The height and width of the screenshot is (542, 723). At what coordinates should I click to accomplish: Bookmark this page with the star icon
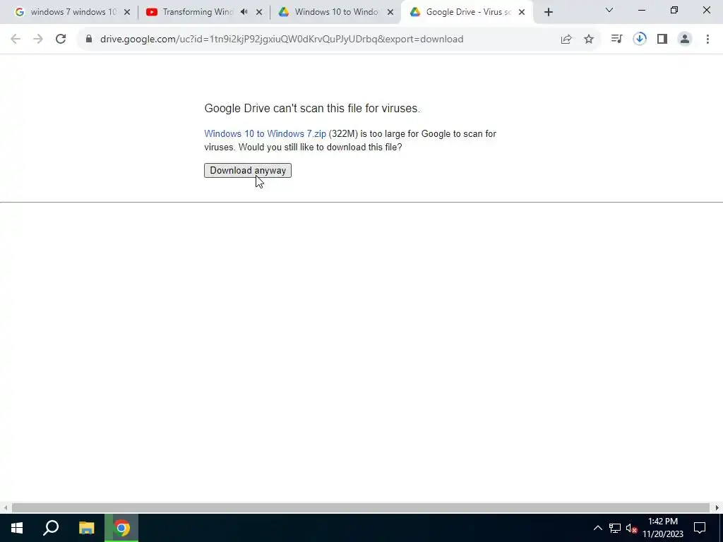(589, 40)
